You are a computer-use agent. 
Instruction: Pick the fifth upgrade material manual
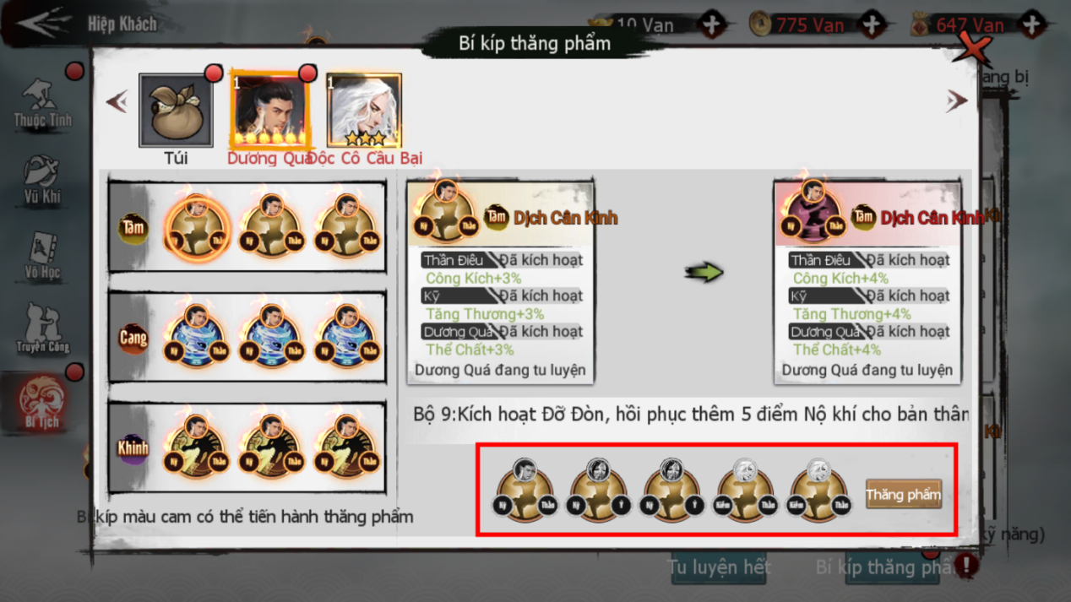tap(818, 490)
